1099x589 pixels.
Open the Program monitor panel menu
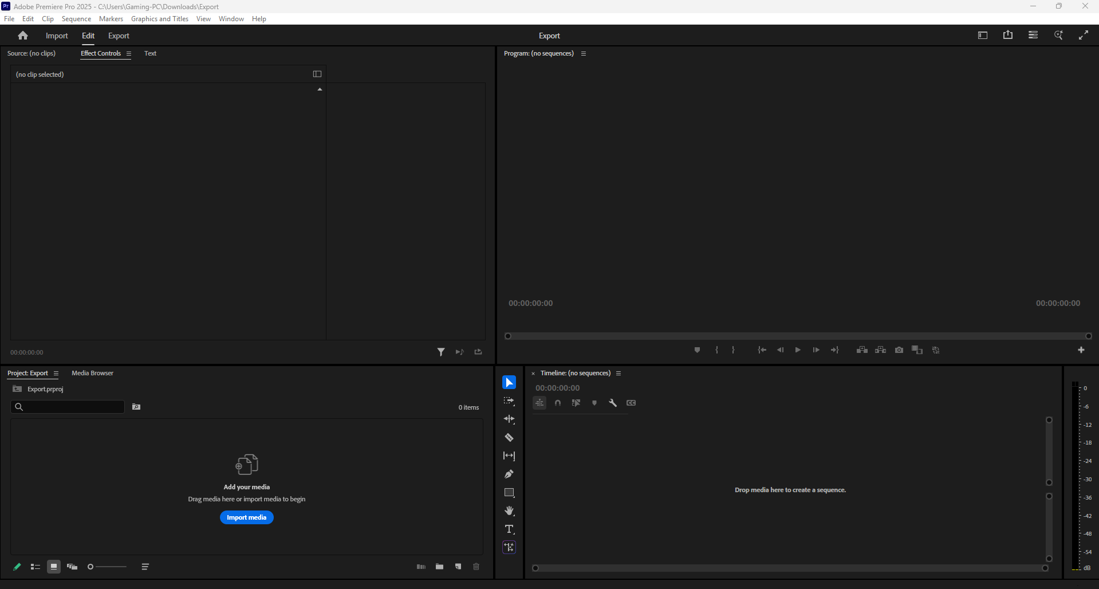click(x=584, y=54)
